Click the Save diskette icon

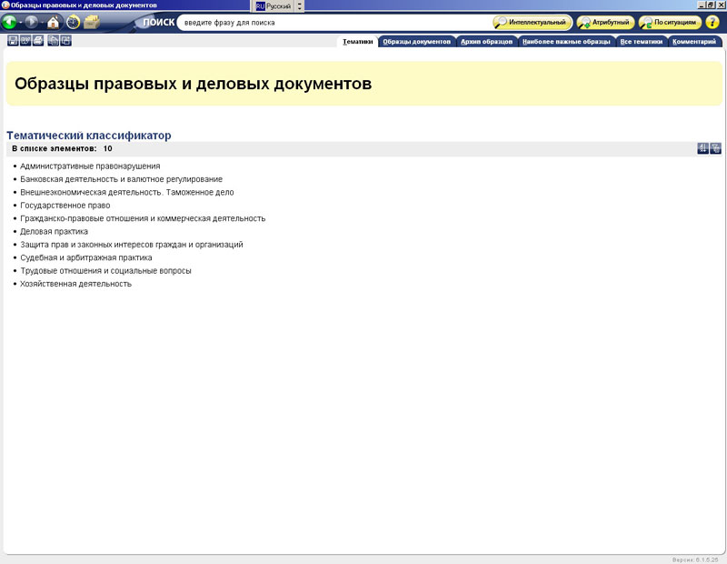13,41
